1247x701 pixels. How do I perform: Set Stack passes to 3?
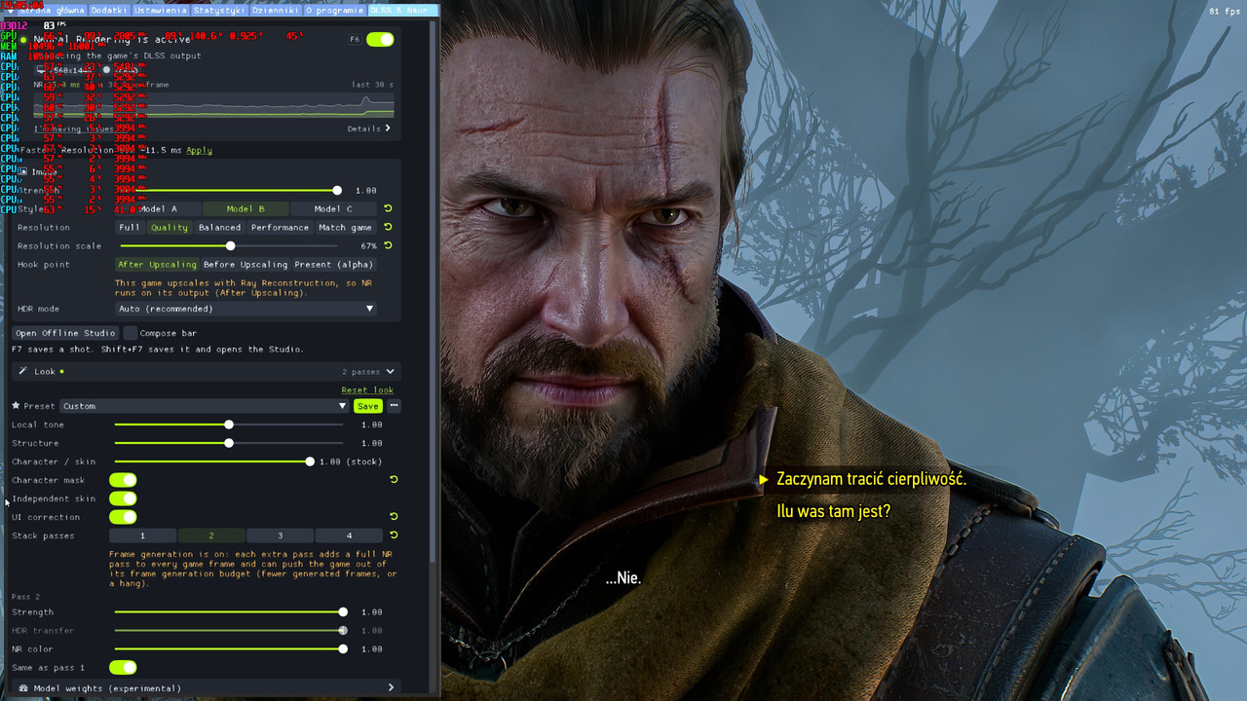click(280, 535)
